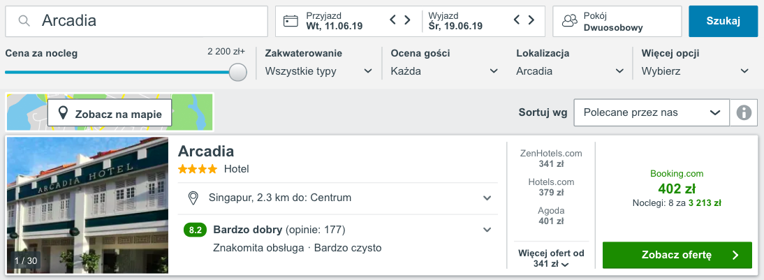Open the Ocena gości dropdown
764x280 pixels.
[444, 71]
